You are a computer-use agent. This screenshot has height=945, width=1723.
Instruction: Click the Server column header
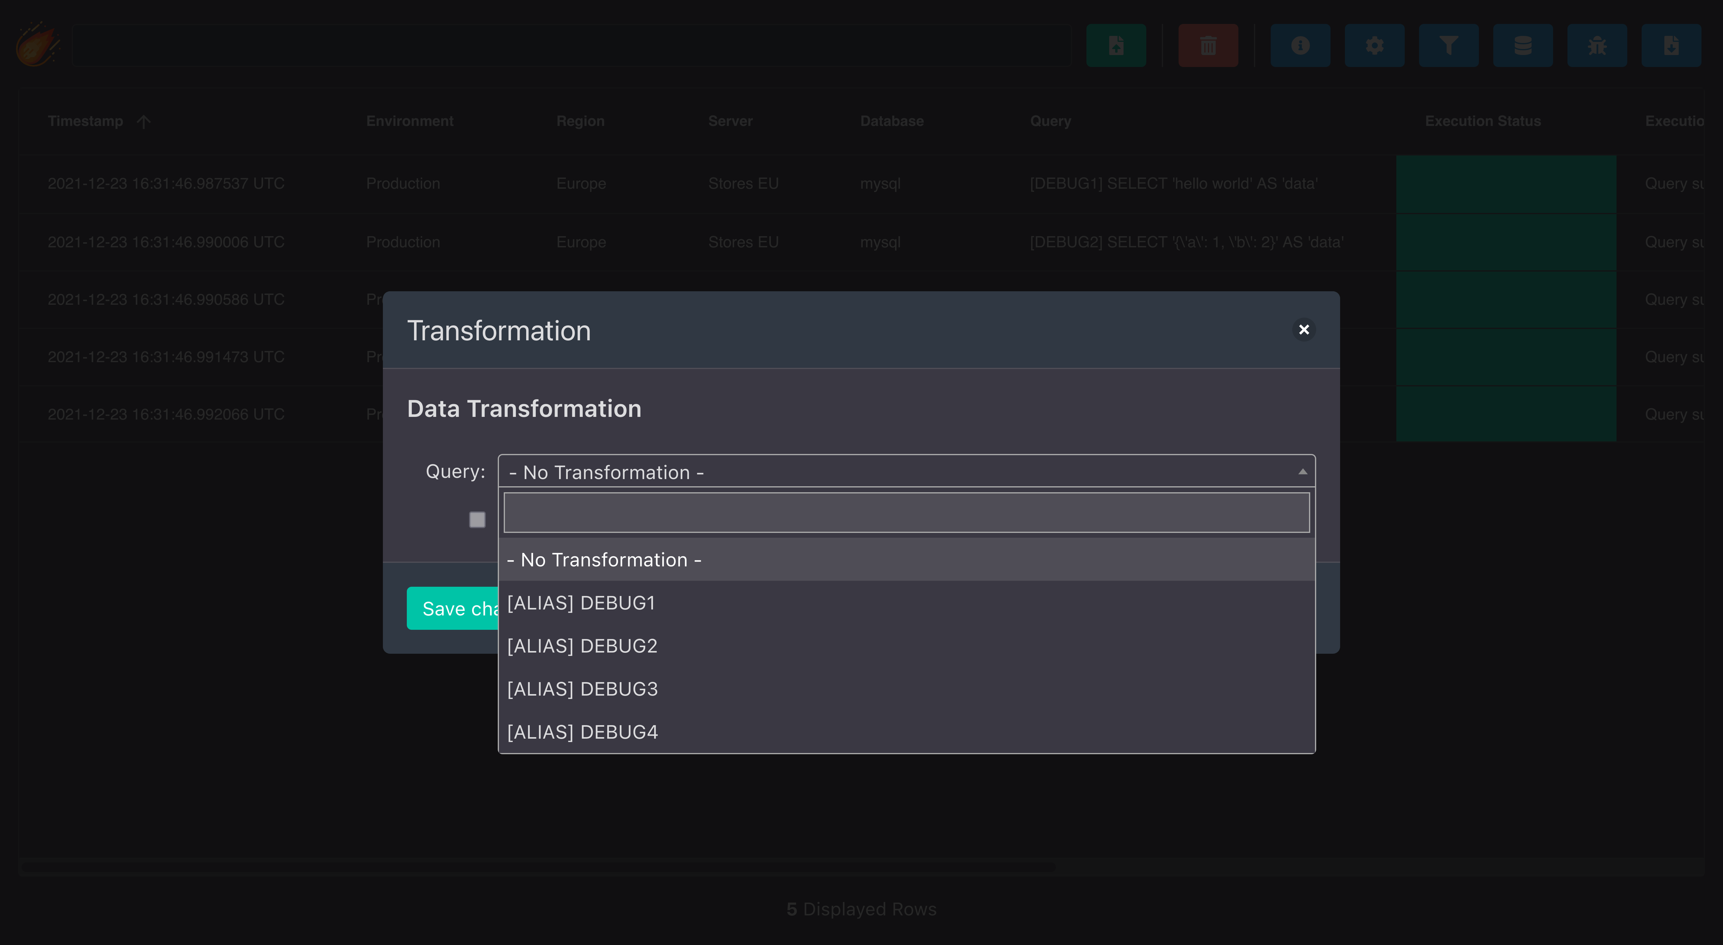click(x=730, y=121)
